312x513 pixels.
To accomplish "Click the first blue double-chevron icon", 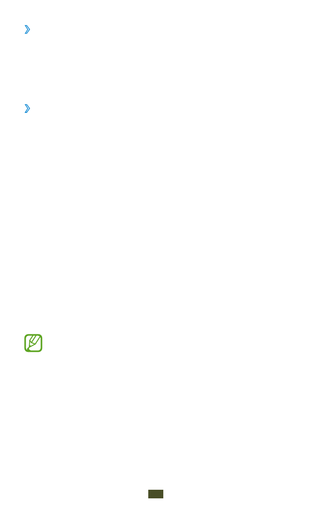I will click(28, 30).
